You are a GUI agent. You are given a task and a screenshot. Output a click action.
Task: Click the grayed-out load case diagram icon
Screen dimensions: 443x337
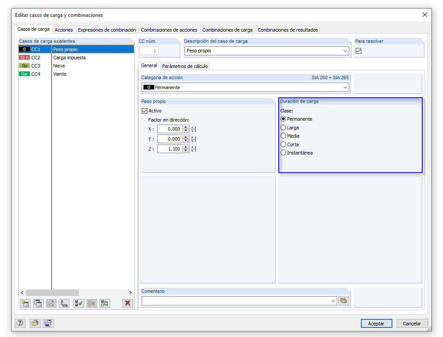point(51,303)
